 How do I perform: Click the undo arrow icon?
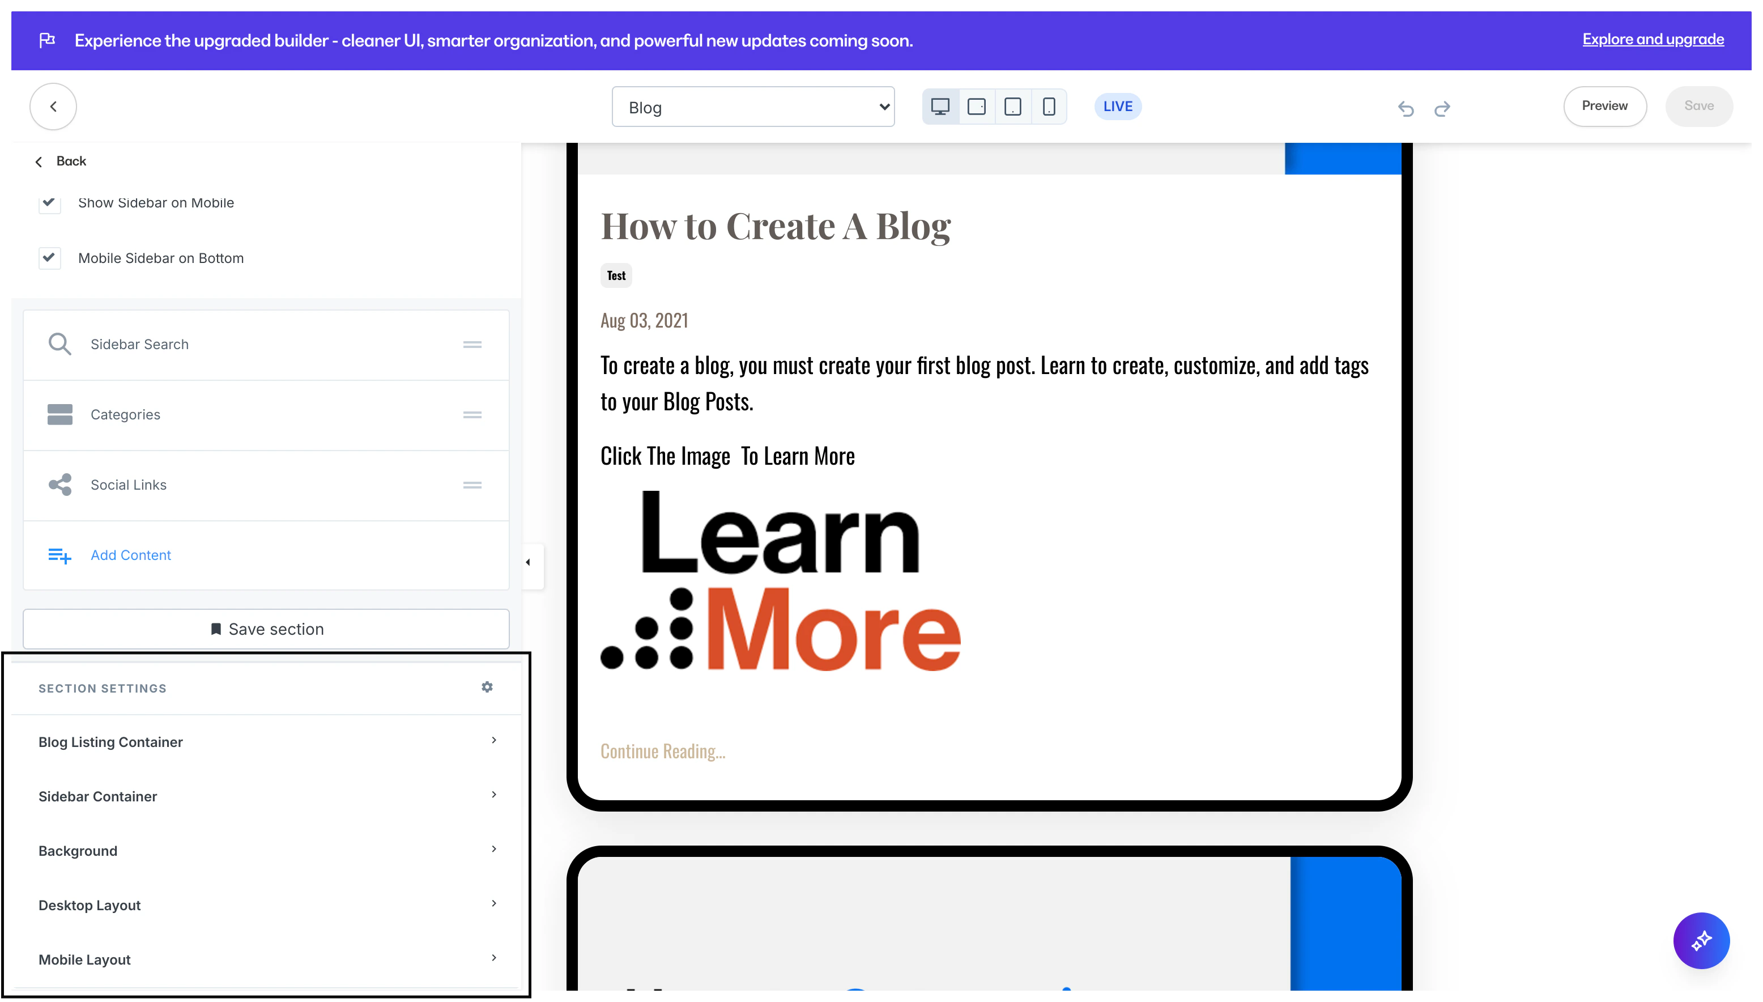pos(1406,108)
